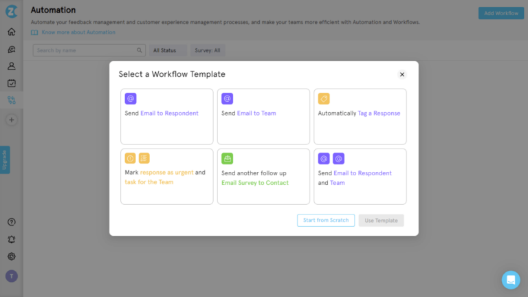
Task: Open the Responses inbox icon in the sidebar
Action: [12, 49]
